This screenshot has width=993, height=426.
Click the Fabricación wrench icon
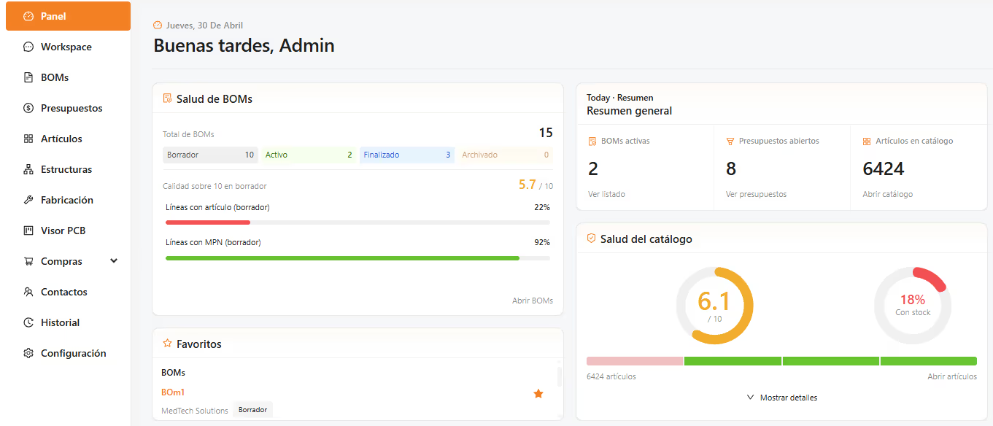(x=28, y=200)
